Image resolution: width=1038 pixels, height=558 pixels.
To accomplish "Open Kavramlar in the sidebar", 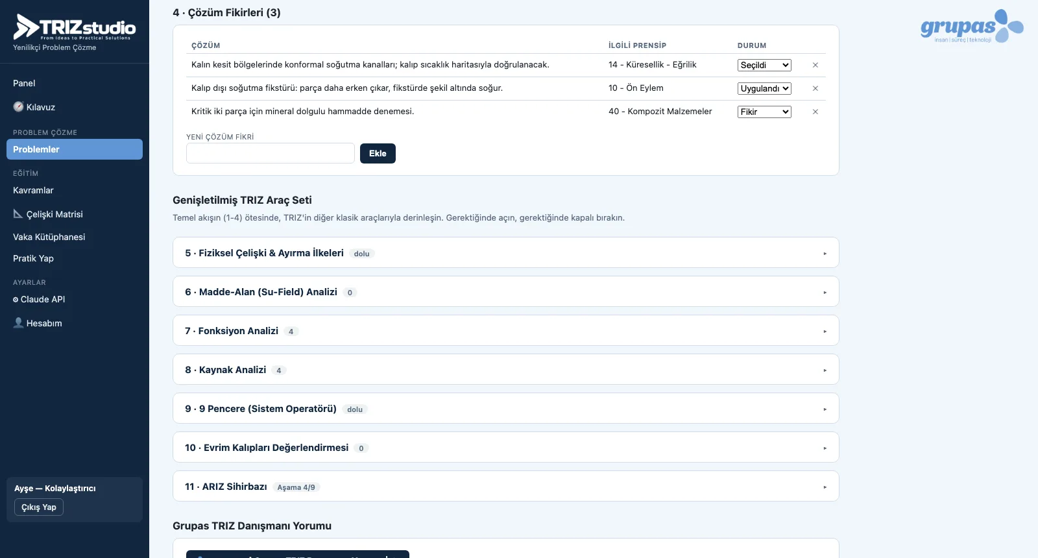I will 75,190.
